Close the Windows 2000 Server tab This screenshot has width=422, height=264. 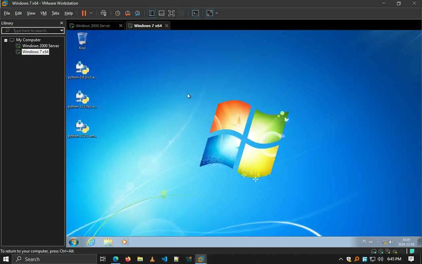121,26
